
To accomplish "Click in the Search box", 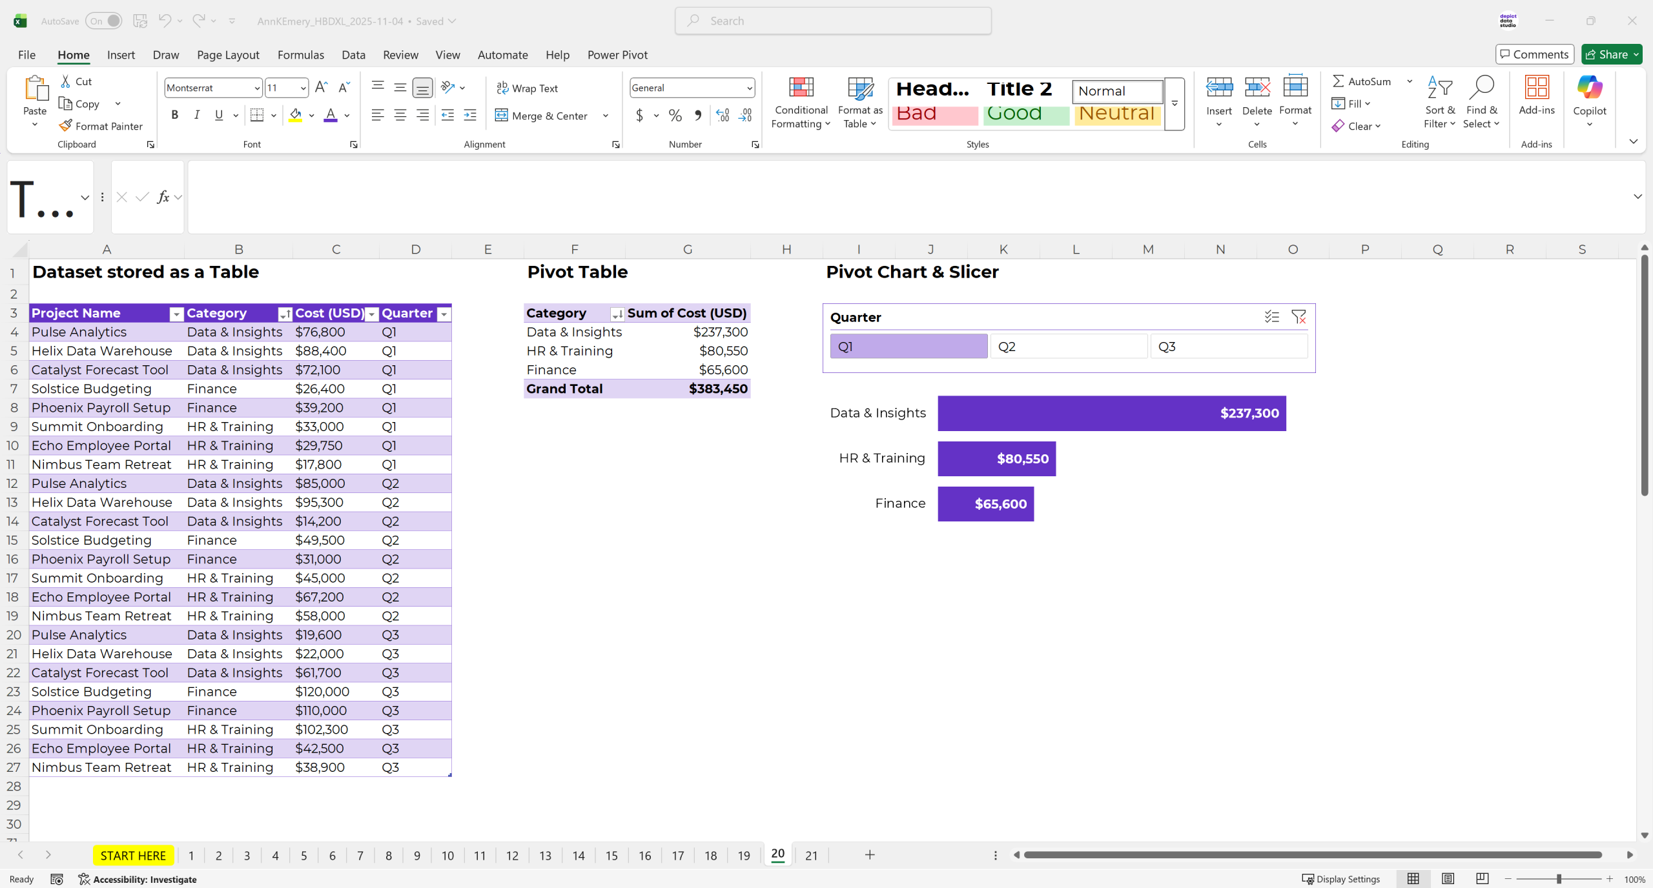I will tap(833, 21).
